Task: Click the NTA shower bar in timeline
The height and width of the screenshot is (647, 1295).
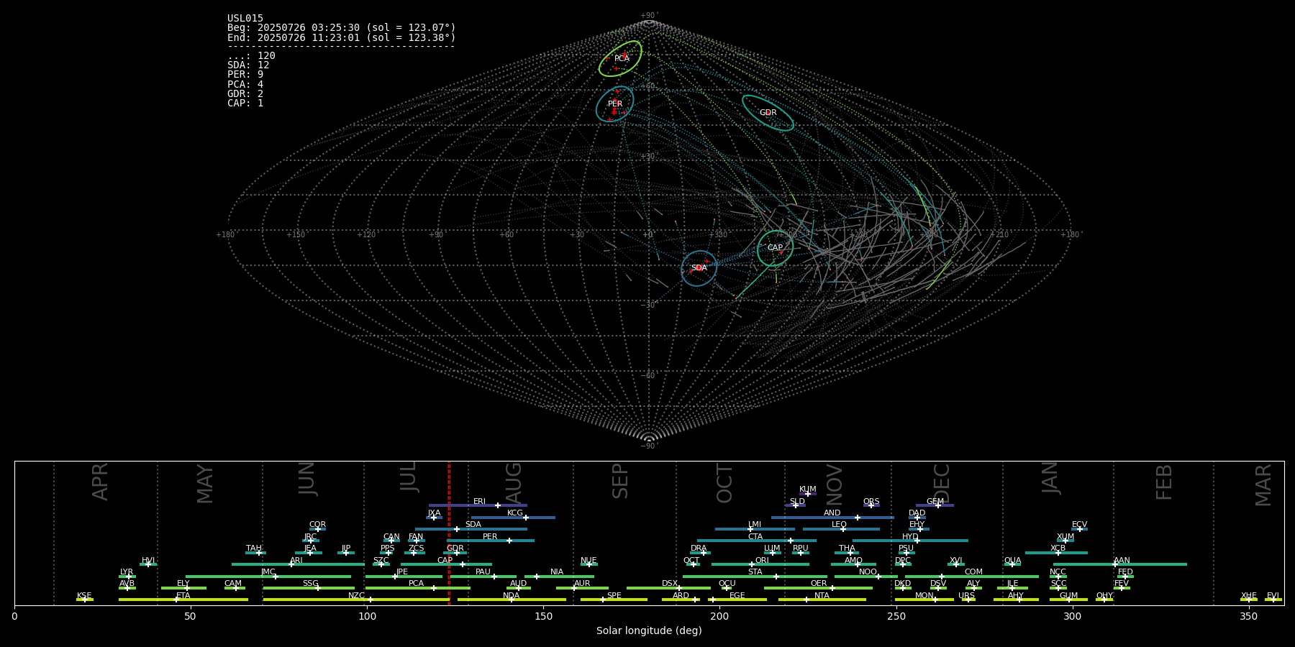Action: tap(822, 600)
